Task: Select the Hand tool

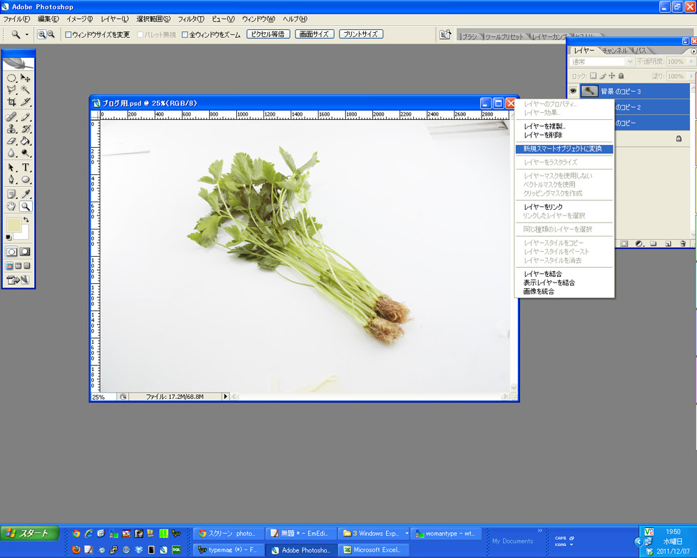Action: [x=12, y=206]
